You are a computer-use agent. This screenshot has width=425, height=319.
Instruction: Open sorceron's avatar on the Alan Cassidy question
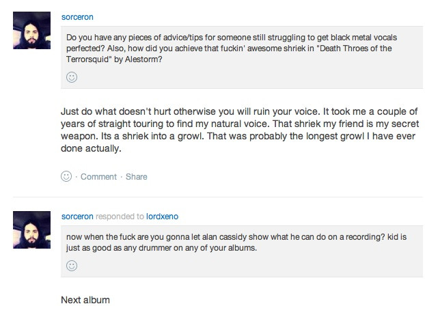32,229
